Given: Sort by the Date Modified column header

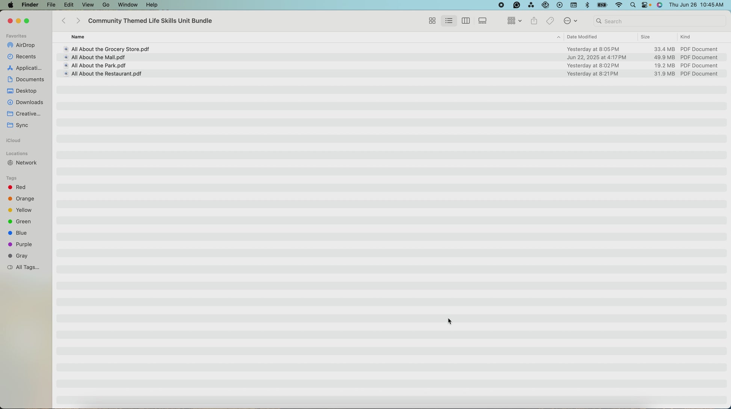Looking at the screenshot, I should pyautogui.click(x=581, y=37).
